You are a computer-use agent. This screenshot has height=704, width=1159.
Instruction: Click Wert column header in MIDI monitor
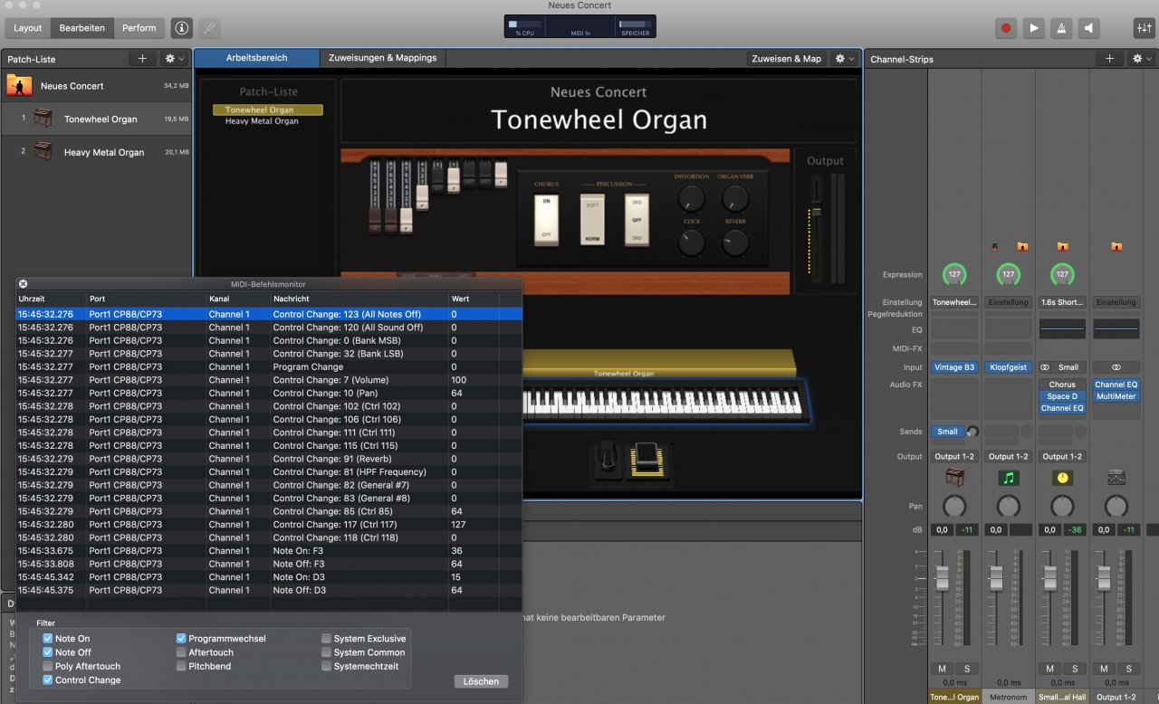pos(474,299)
